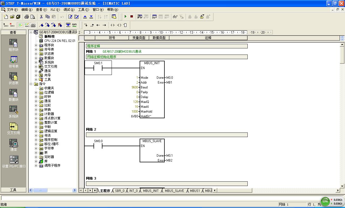345x208 pixels.
Task: Delete the selected network
Action: pyautogui.click(x=12, y=25)
